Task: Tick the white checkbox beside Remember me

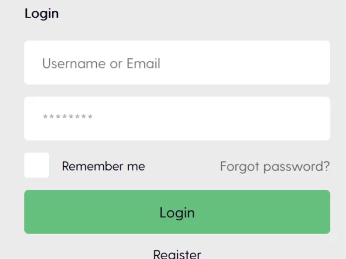Action: click(37, 165)
